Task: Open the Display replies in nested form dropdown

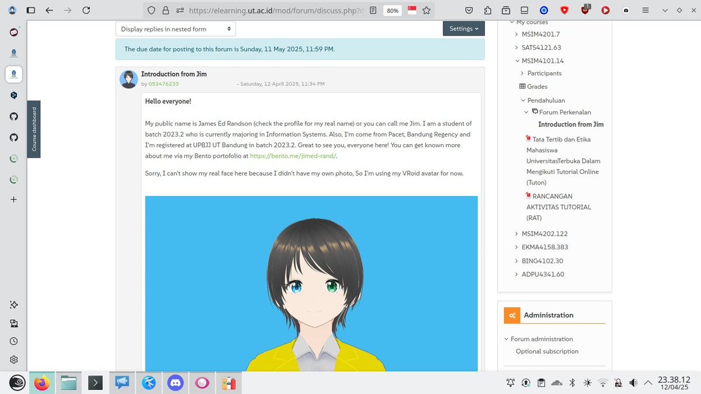Action: point(175,29)
